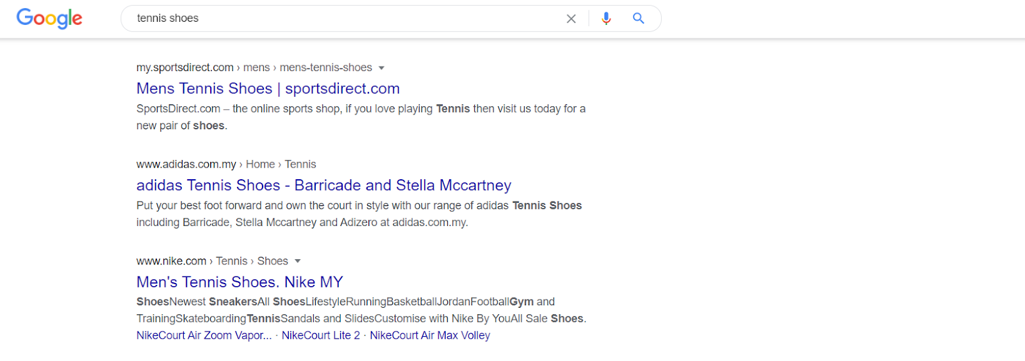
Task: Open Mens Tennis Shoes sportsdirect.com result
Action: (x=268, y=88)
